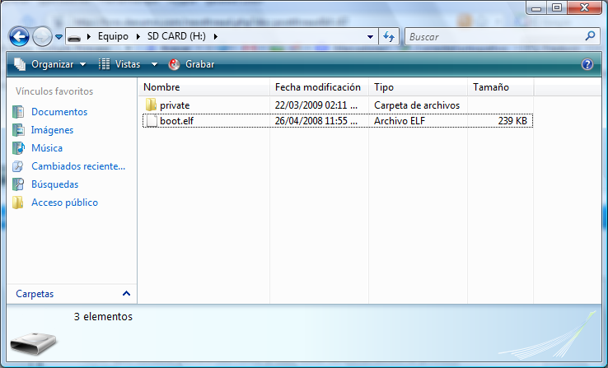Select the private folder icon
The height and width of the screenshot is (368, 608).
(x=150, y=105)
